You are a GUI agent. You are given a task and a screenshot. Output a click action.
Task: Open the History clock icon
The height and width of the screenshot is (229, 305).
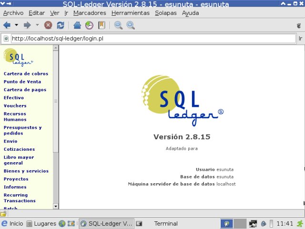click(89, 25)
